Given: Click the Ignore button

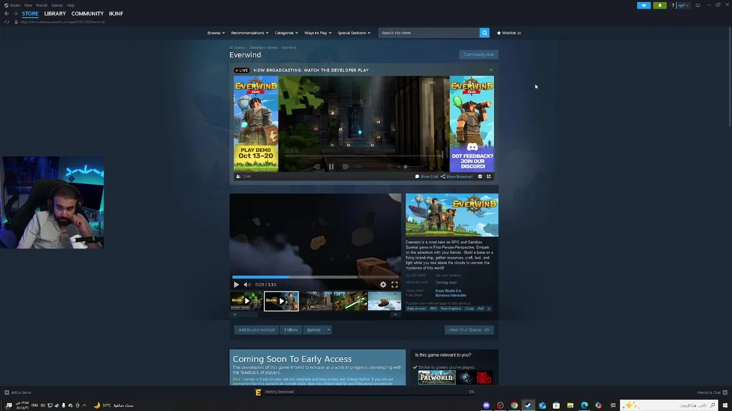Looking at the screenshot, I should click(314, 330).
